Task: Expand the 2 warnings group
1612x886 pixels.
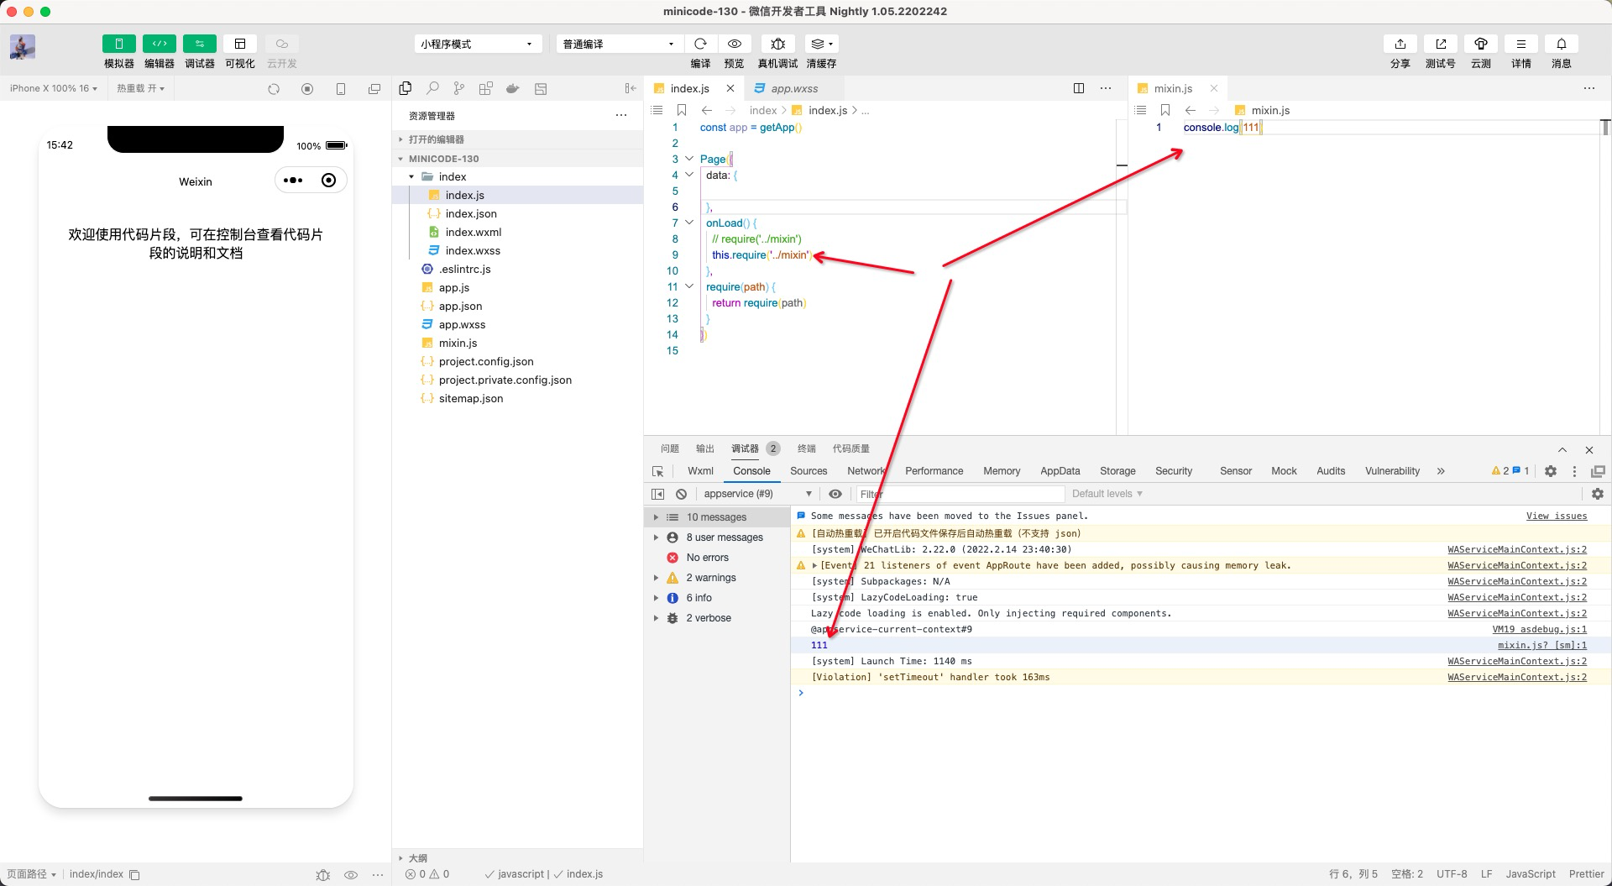Action: (x=656, y=578)
